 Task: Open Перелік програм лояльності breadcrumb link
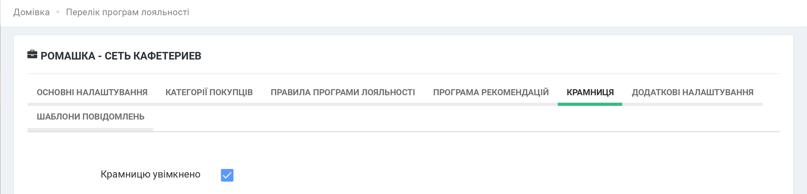click(127, 12)
